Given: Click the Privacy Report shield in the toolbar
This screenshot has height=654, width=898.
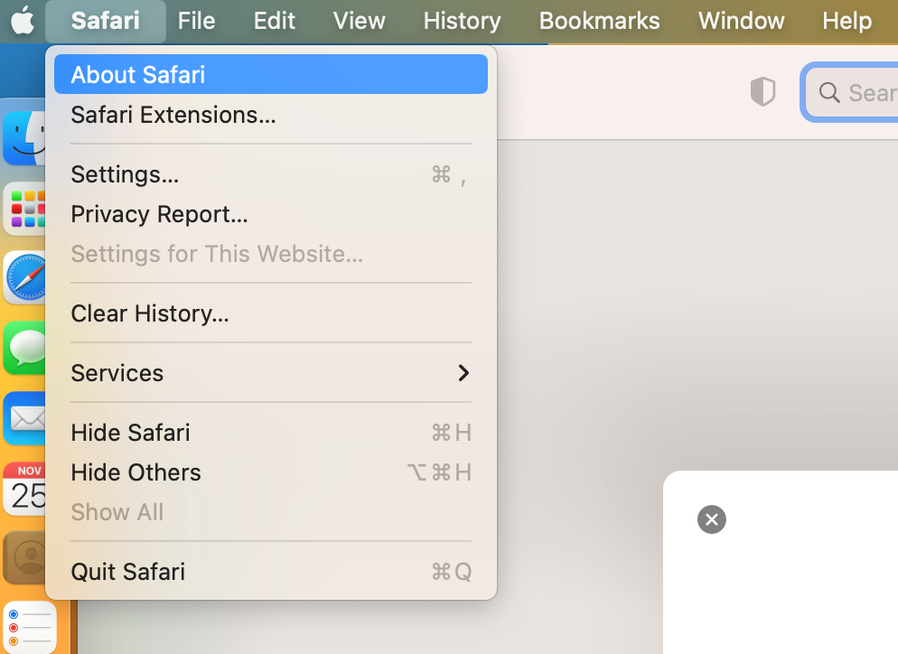Looking at the screenshot, I should tap(763, 91).
